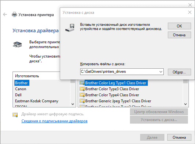The width and height of the screenshot is (195, 144).
Task: Click certificate icon of Brother Color Leg Type1
Action: 82,83
